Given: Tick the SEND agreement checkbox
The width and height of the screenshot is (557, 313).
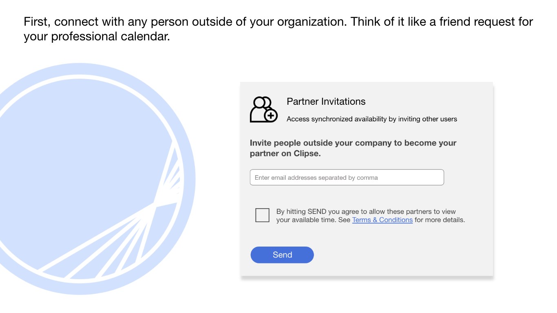Looking at the screenshot, I should [x=262, y=215].
